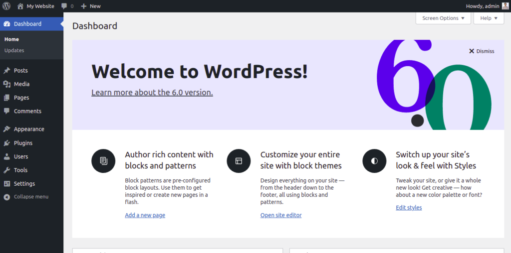Click the Dashboard gauge icon in sidebar

pos(7,24)
